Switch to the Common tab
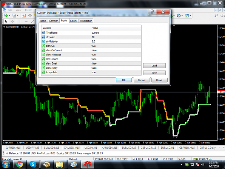 [54, 21]
